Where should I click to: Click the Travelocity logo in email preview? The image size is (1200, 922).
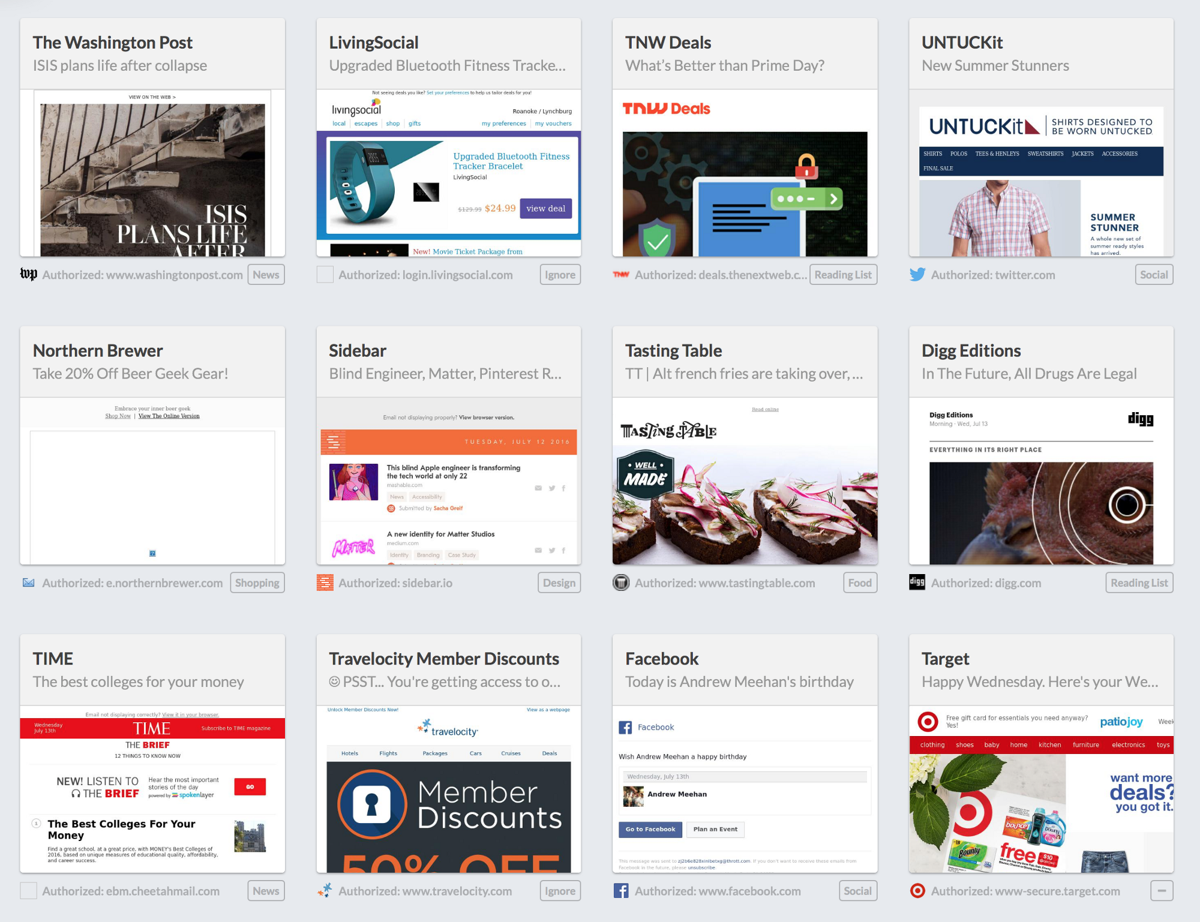(x=448, y=728)
